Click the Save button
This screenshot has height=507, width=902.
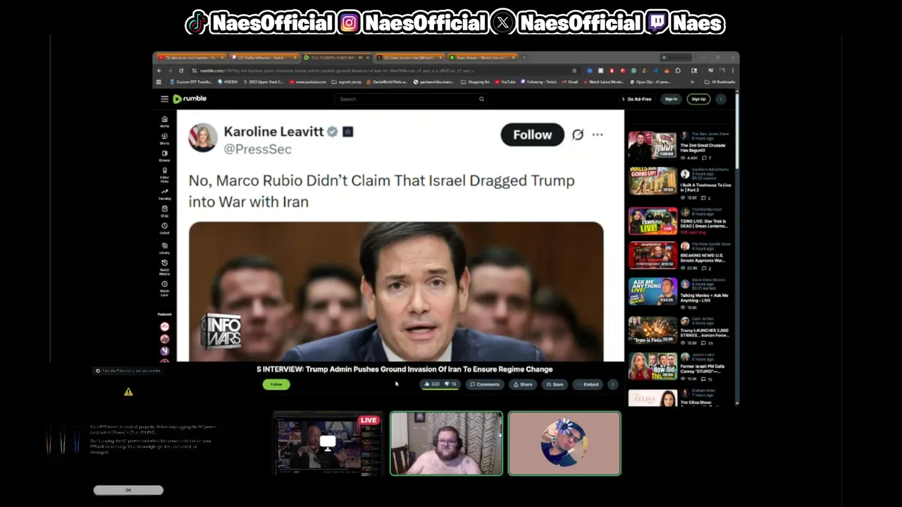pyautogui.click(x=554, y=384)
